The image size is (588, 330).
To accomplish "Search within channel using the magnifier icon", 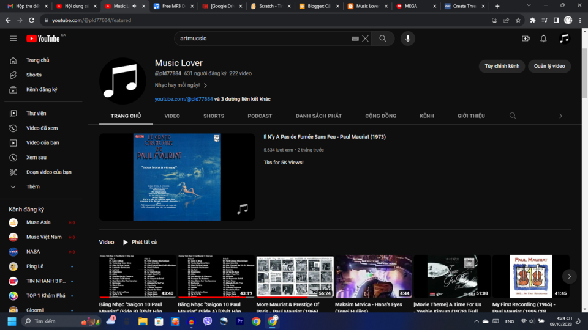I will (x=513, y=116).
